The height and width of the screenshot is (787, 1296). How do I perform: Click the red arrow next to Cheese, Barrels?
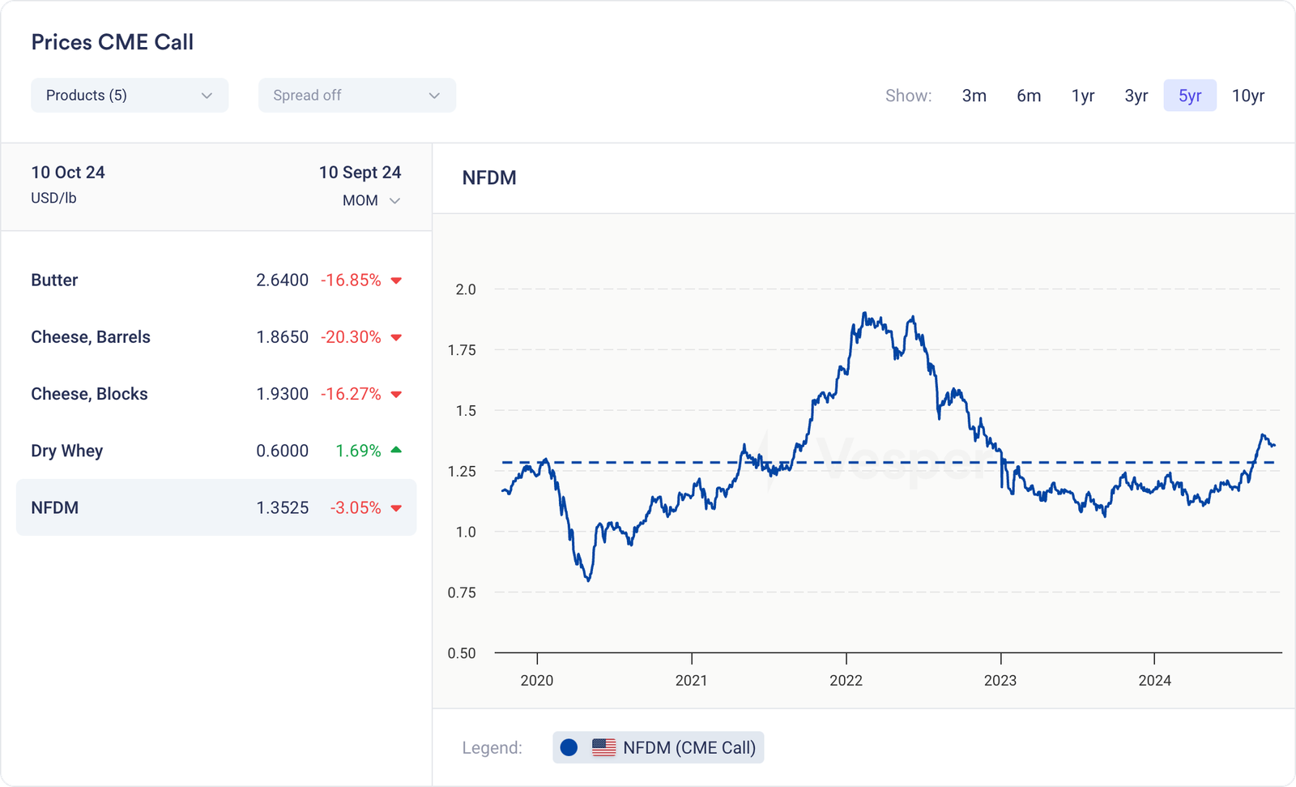[x=396, y=337]
